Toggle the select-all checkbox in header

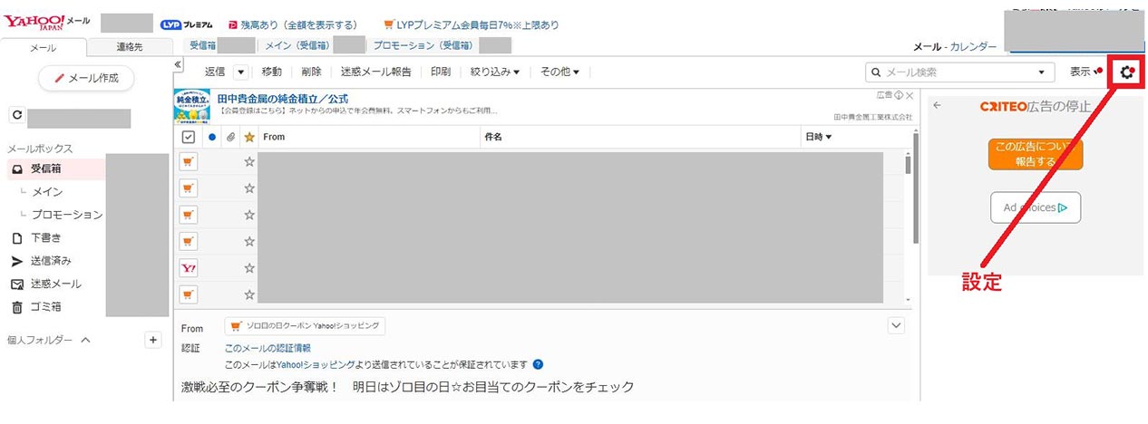(x=189, y=138)
